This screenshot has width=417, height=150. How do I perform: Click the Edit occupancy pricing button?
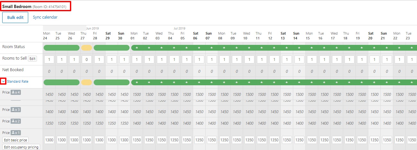21,147
